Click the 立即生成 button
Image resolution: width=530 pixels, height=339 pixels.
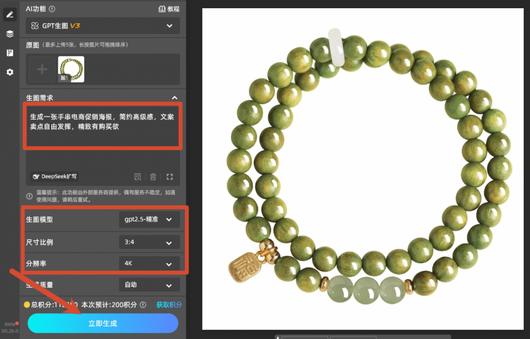[103, 323]
